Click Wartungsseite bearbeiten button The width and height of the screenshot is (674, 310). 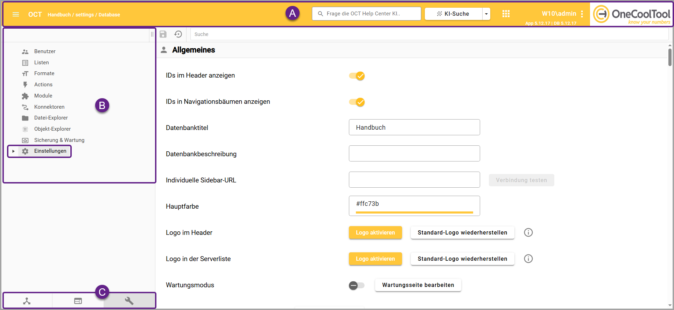[x=418, y=285]
